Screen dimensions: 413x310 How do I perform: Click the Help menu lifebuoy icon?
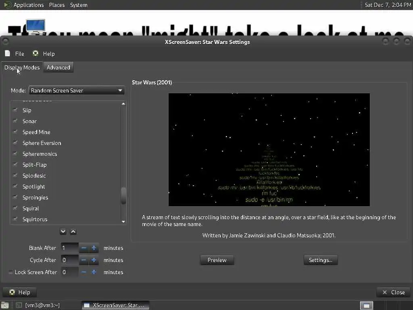(35, 54)
